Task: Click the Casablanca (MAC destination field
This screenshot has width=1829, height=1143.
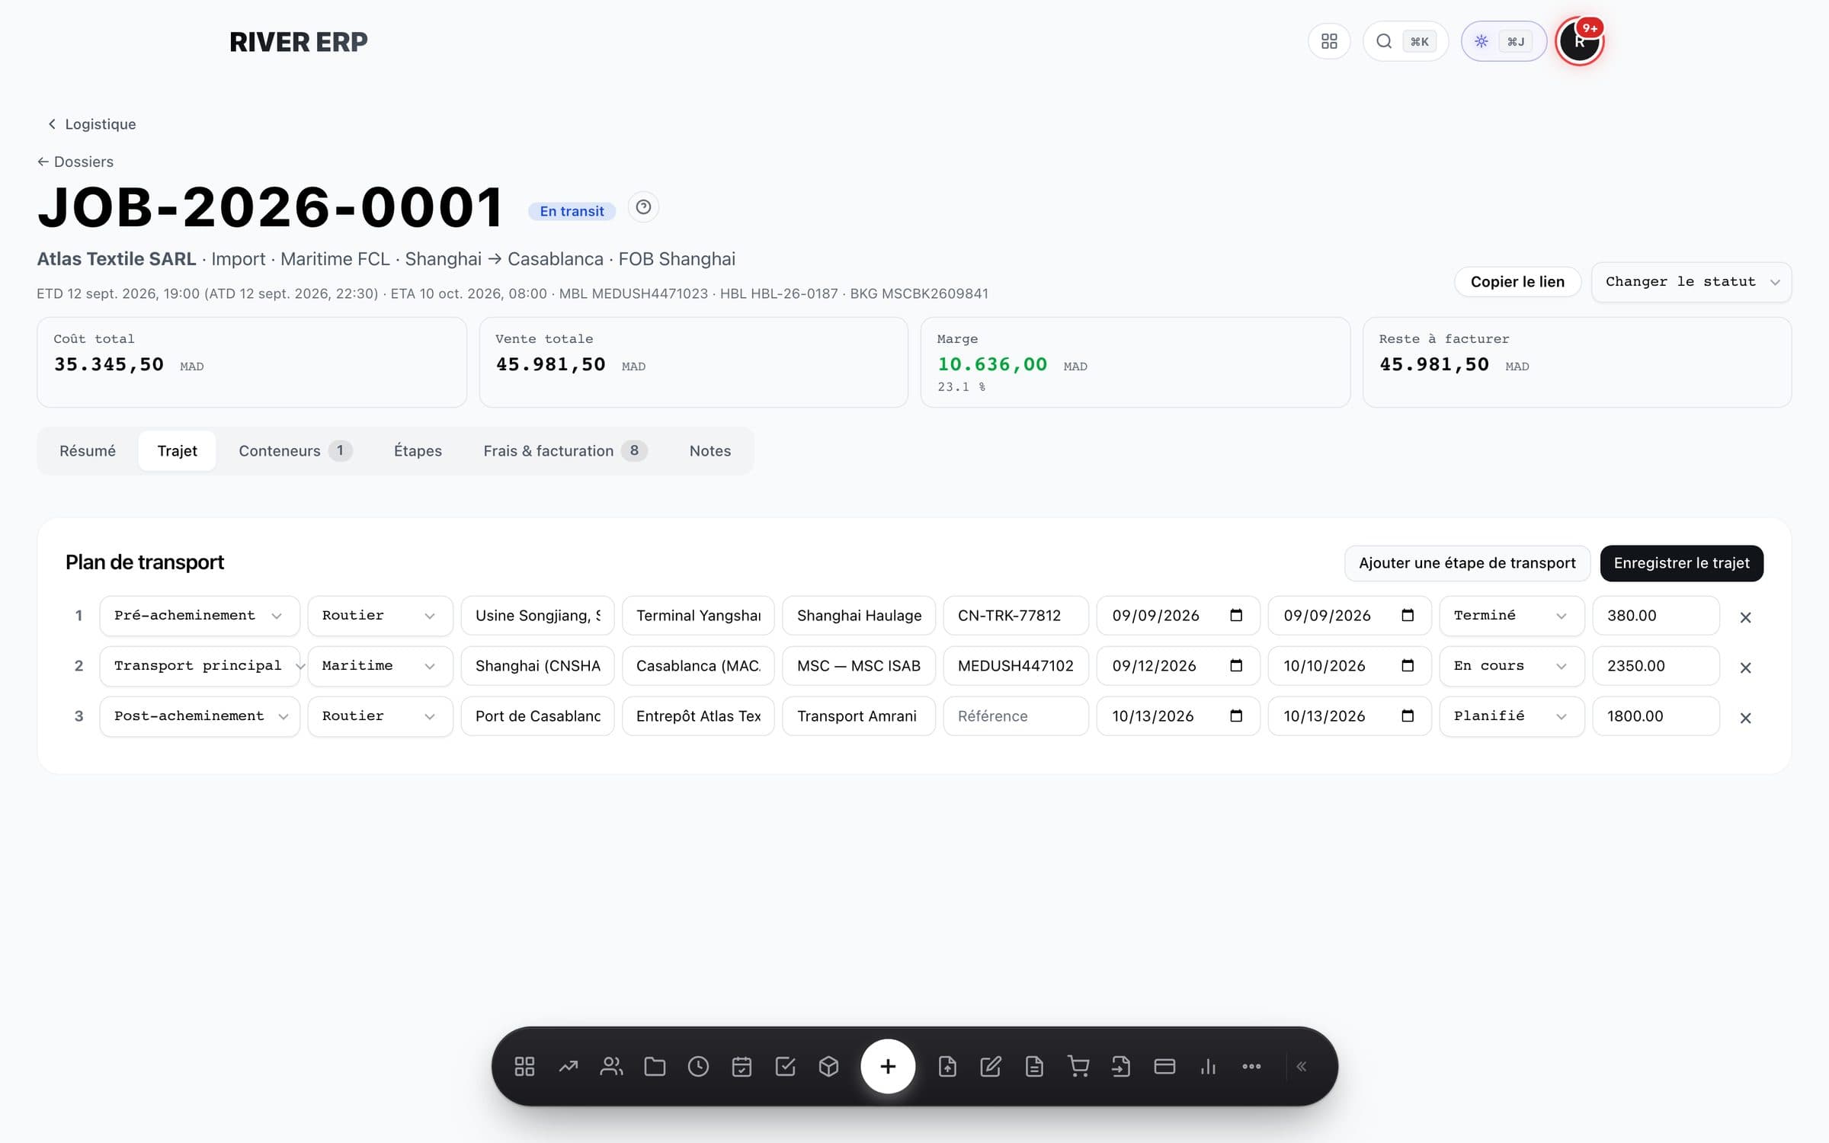Action: pyautogui.click(x=698, y=666)
